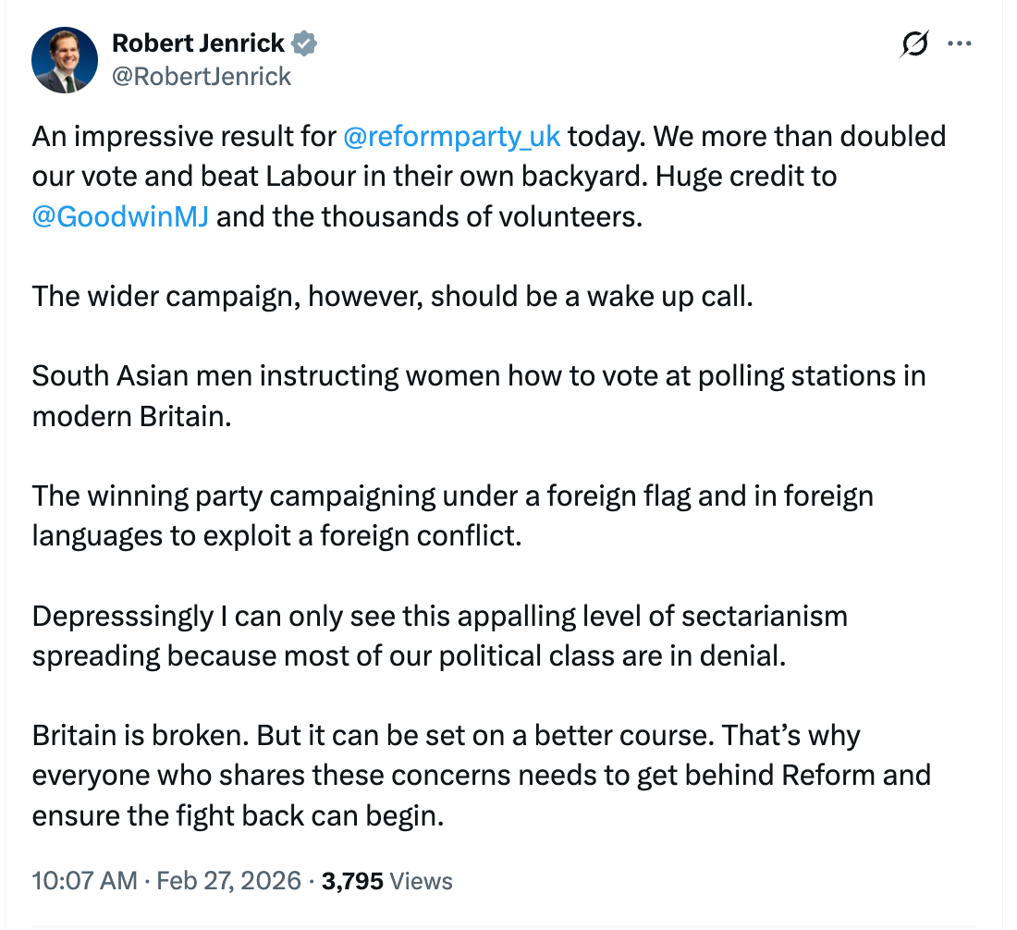Open the three-dot more options menu

[962, 43]
